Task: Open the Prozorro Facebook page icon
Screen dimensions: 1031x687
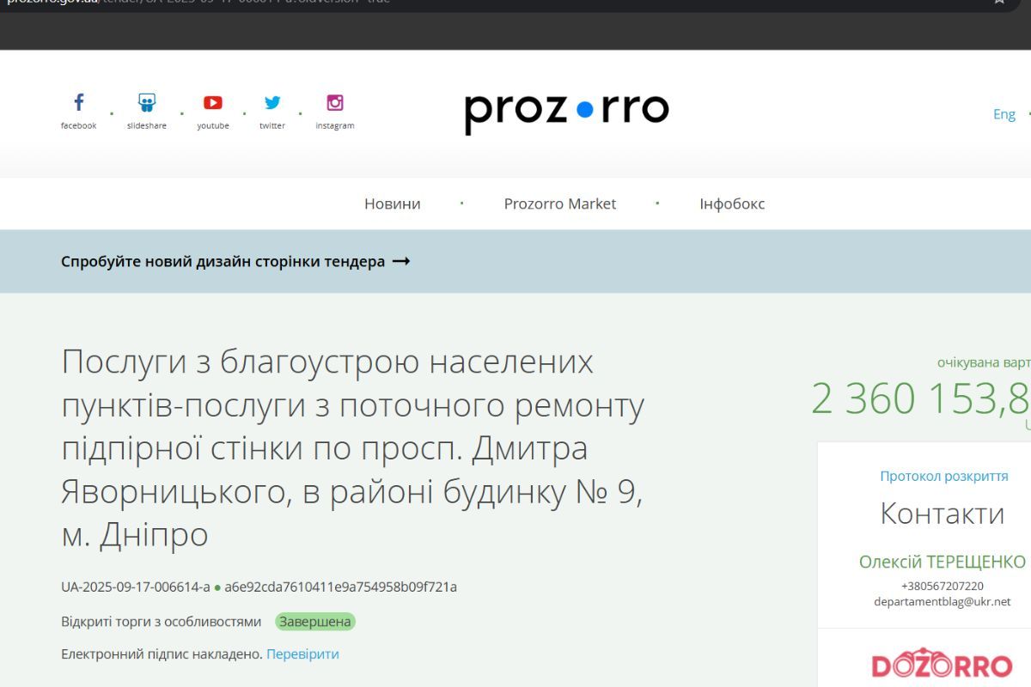Action: pos(78,101)
